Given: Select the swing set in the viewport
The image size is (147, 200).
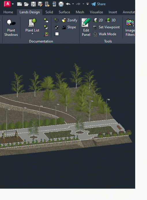Looking at the screenshot, I should (10, 136).
